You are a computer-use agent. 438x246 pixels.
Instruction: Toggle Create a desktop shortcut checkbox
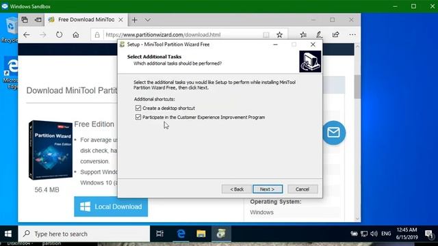138,108
